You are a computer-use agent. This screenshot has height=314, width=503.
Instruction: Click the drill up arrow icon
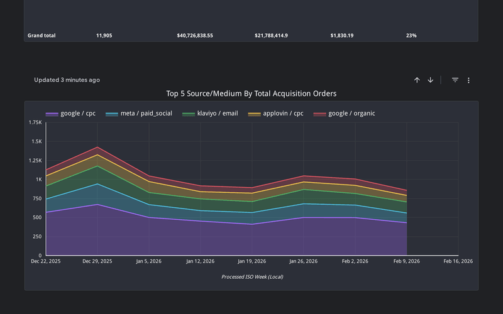417,80
